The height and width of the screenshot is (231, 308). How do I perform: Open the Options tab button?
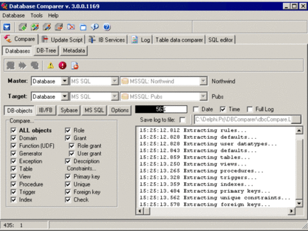tap(120, 110)
